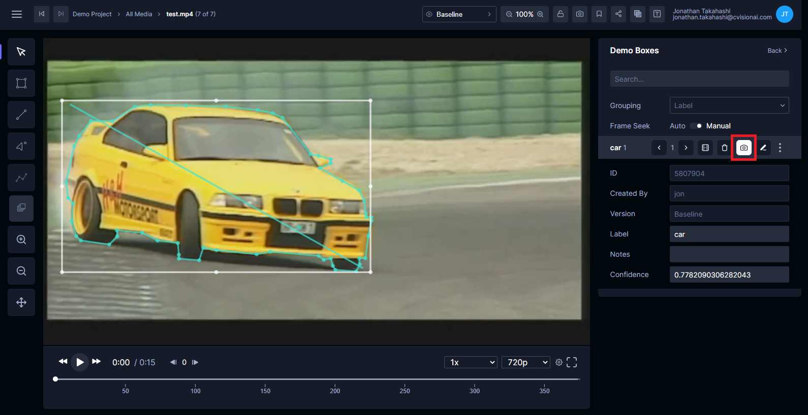
Task: Capture car 1 localization with camera icon
Action: (x=743, y=148)
